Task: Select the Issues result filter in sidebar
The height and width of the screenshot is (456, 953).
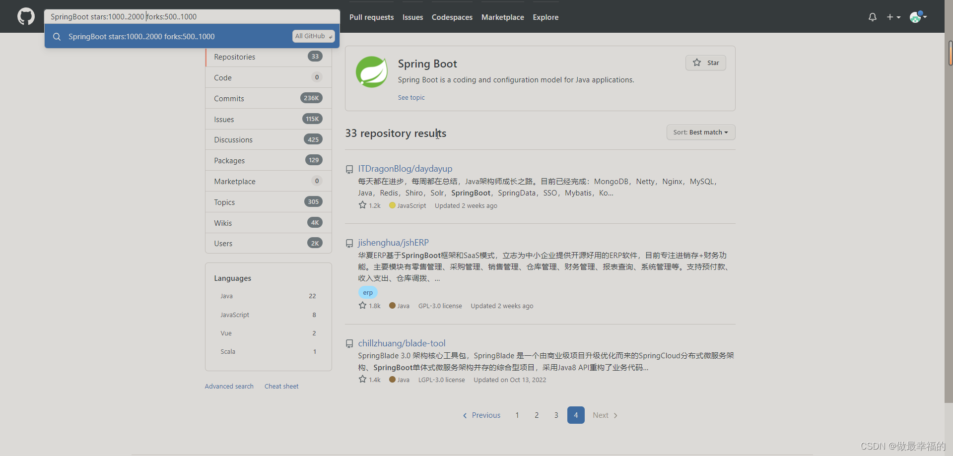Action: pos(269,120)
